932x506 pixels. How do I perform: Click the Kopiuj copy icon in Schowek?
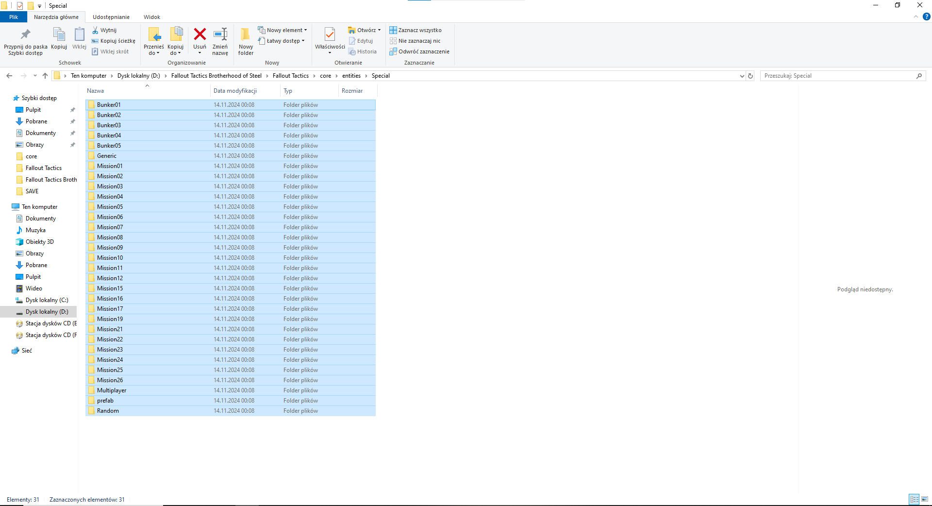click(59, 39)
